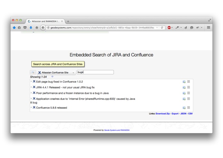Open JIRA 4.4.1 Released result
Image resolution: width=223 pixels, height=158 pixels.
(65, 87)
